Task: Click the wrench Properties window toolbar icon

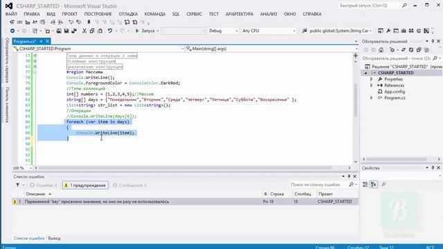Action: [388, 30]
